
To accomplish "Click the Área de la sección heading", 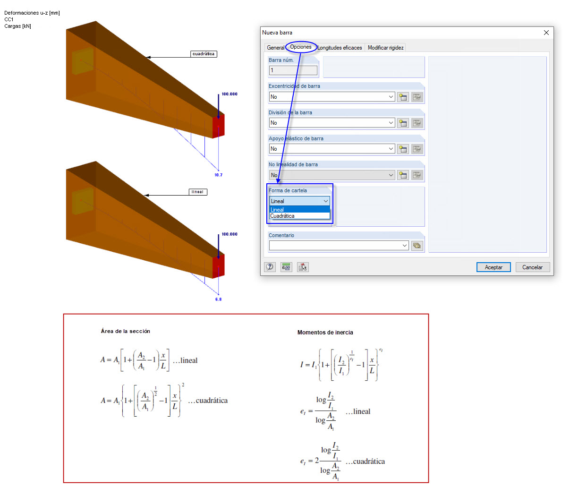I will (x=125, y=331).
